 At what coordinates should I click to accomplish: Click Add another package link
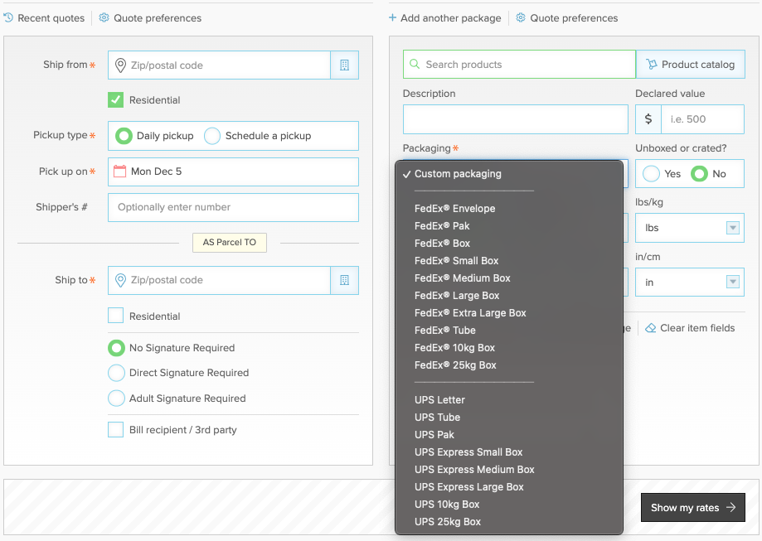pos(445,17)
